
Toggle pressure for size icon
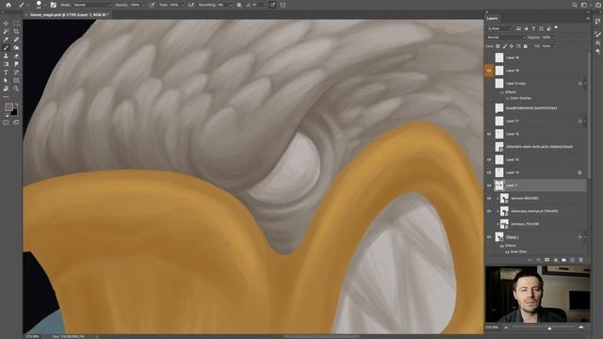coord(272,5)
